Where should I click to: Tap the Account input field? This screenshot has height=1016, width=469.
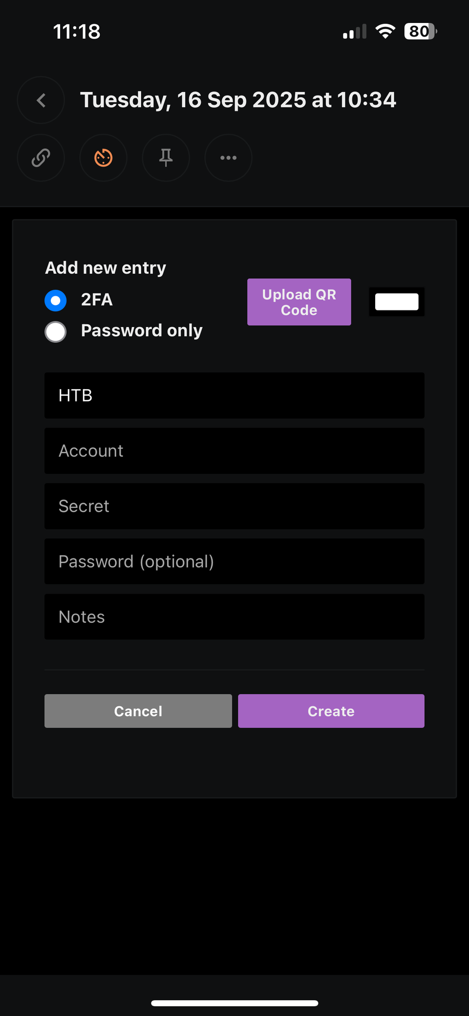pos(234,451)
